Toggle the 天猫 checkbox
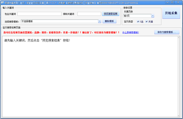 (x=147, y=22)
